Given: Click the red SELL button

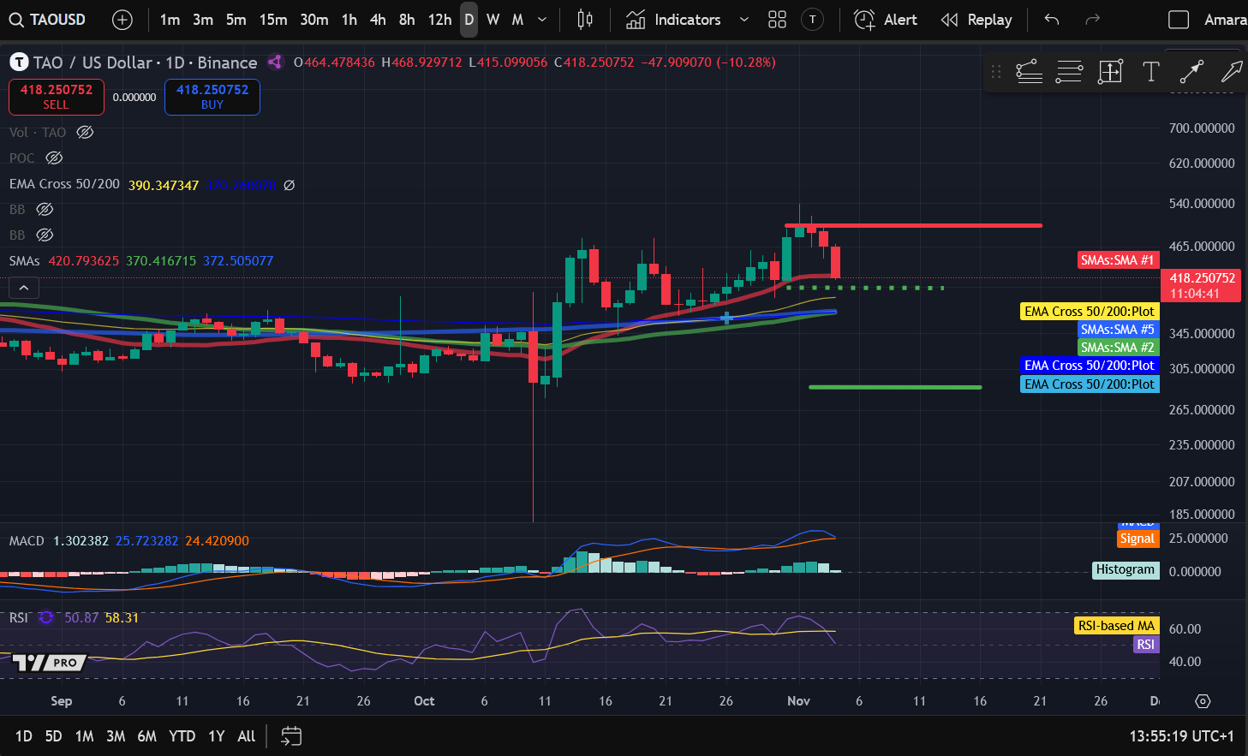Looking at the screenshot, I should tap(56, 97).
